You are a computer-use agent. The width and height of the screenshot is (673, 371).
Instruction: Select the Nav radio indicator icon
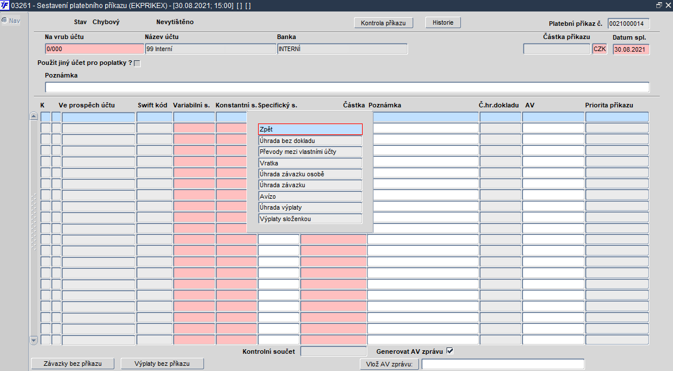coord(5,20)
